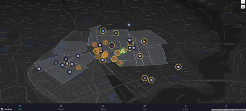The image size is (246, 111).
Task: Open the Profile tab
Action: [x=186, y=107]
